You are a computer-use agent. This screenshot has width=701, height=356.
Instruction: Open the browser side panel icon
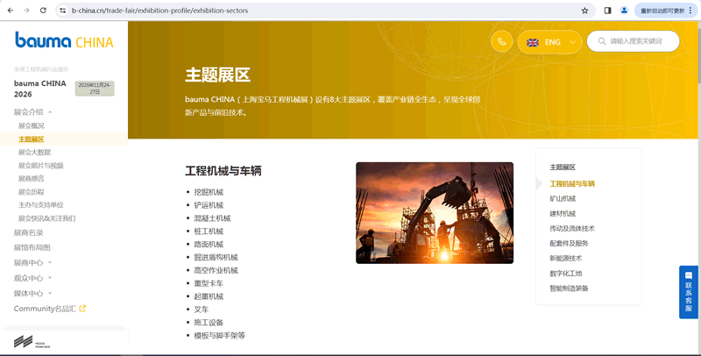[607, 11]
